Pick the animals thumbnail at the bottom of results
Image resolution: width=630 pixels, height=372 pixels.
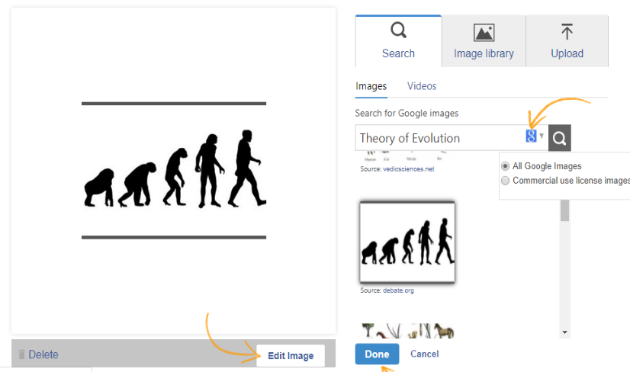coord(407,330)
